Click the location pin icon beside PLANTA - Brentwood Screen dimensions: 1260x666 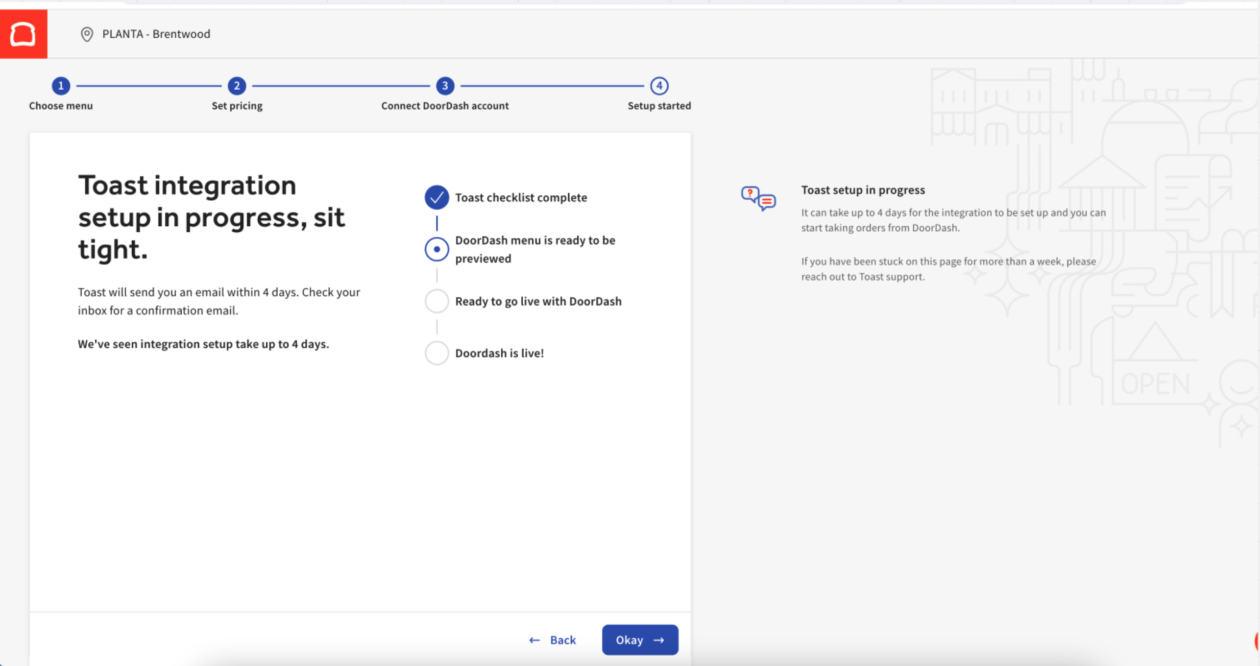point(87,34)
